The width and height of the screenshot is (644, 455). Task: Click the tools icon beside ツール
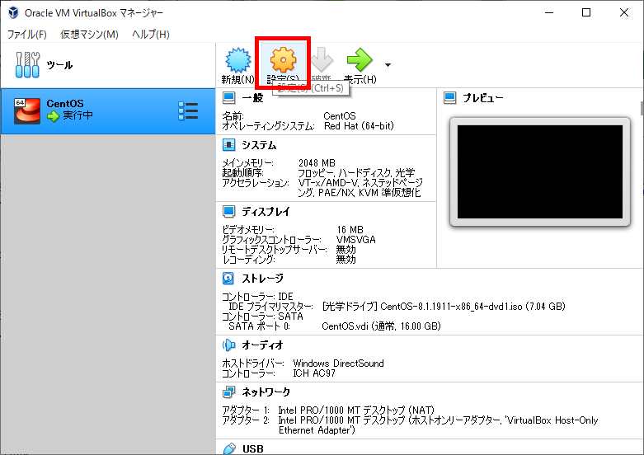[x=27, y=64]
